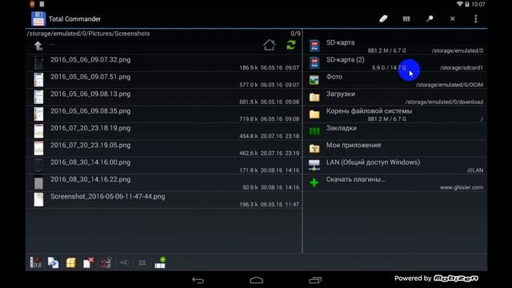
Task: Go to home screen via house icon
Action: (x=269, y=45)
